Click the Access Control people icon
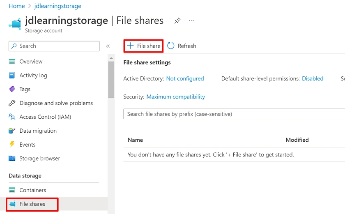345x214 pixels. click(12, 117)
